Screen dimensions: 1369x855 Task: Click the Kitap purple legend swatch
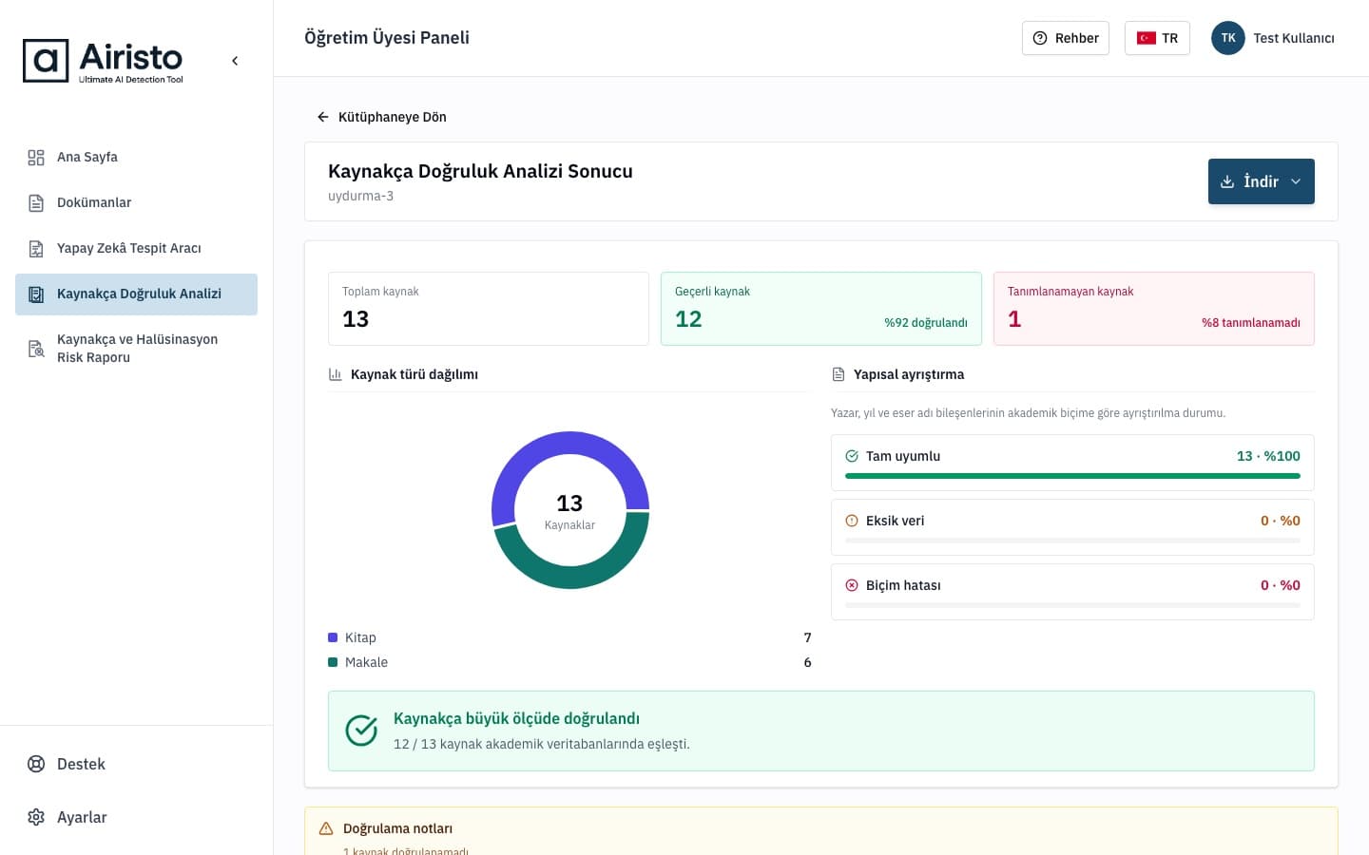(333, 637)
